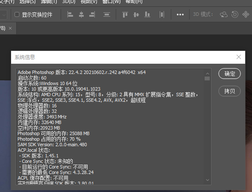This screenshot has height=192, width=252.
Task: Select the 3D roll camera icon
Action: pos(235,15)
